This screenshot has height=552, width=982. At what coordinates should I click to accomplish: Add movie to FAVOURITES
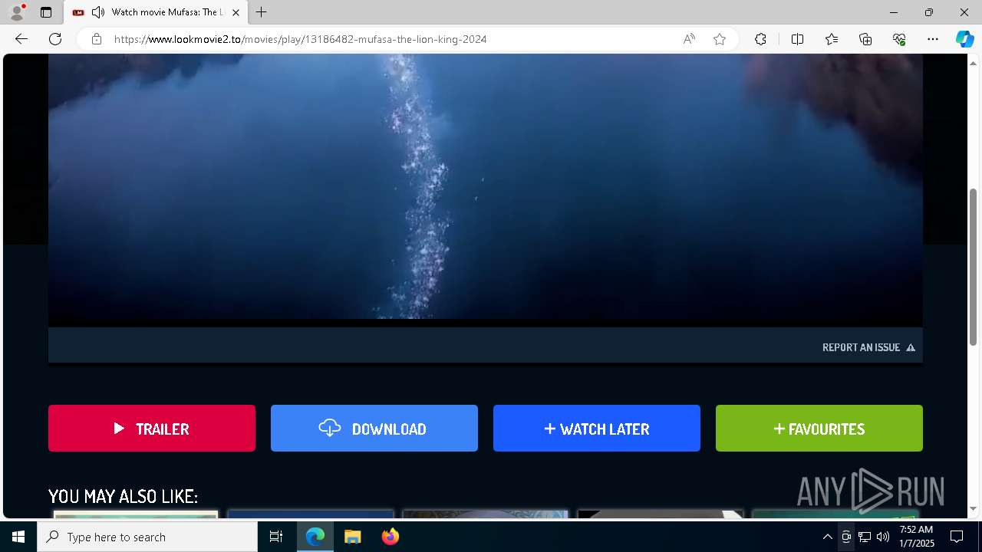[x=819, y=429]
